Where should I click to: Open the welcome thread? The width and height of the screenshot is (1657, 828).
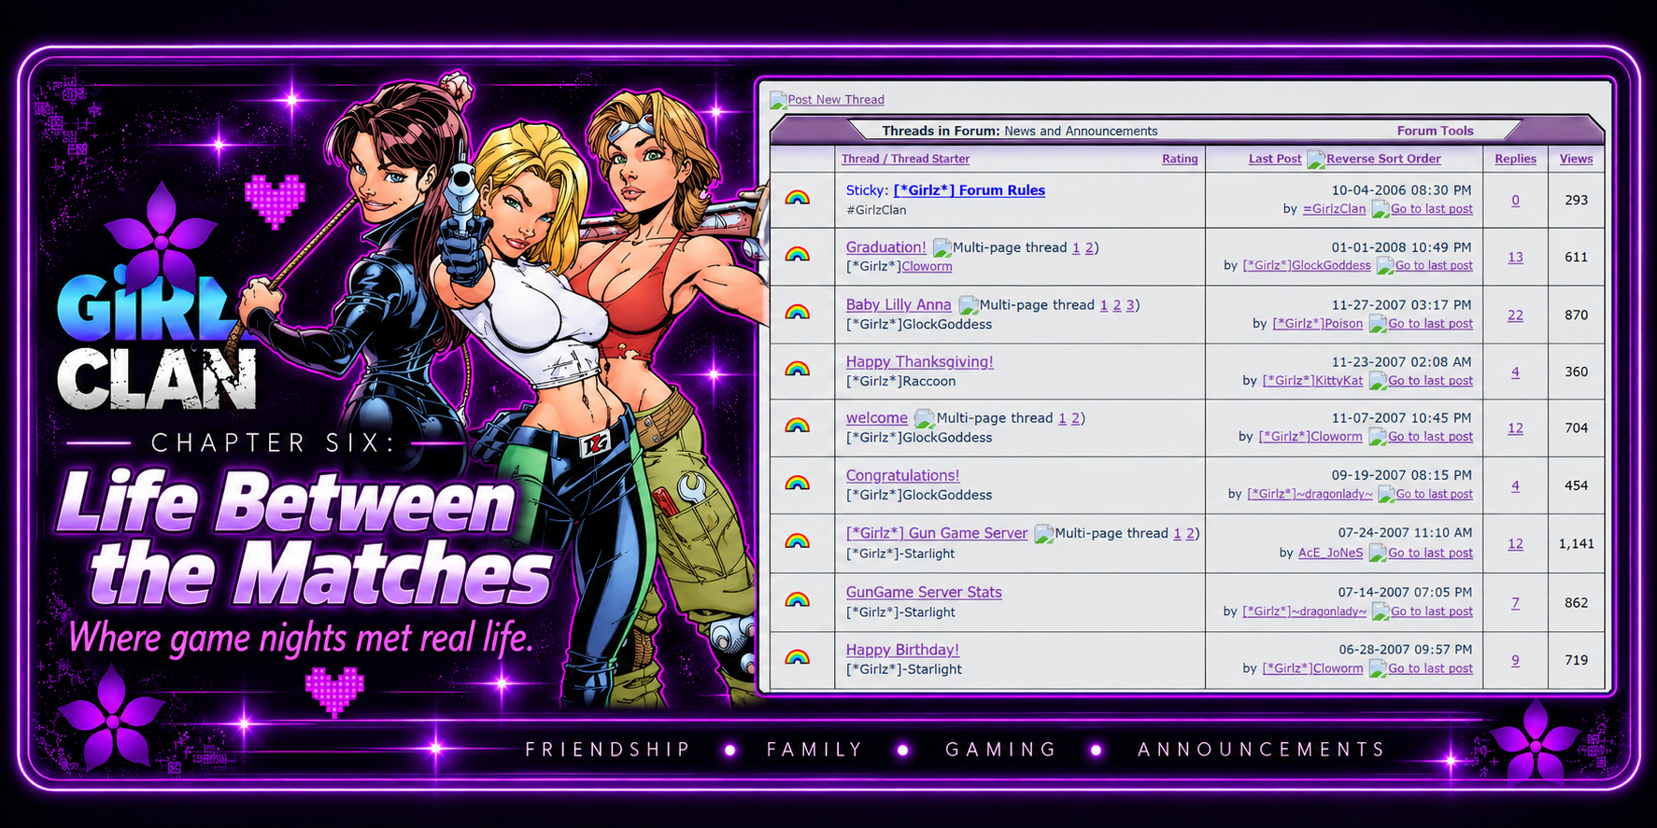[876, 418]
